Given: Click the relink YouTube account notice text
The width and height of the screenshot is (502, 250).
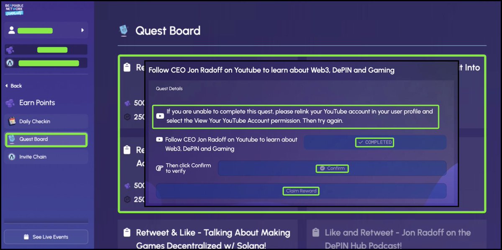Looking at the screenshot, I should [300, 116].
